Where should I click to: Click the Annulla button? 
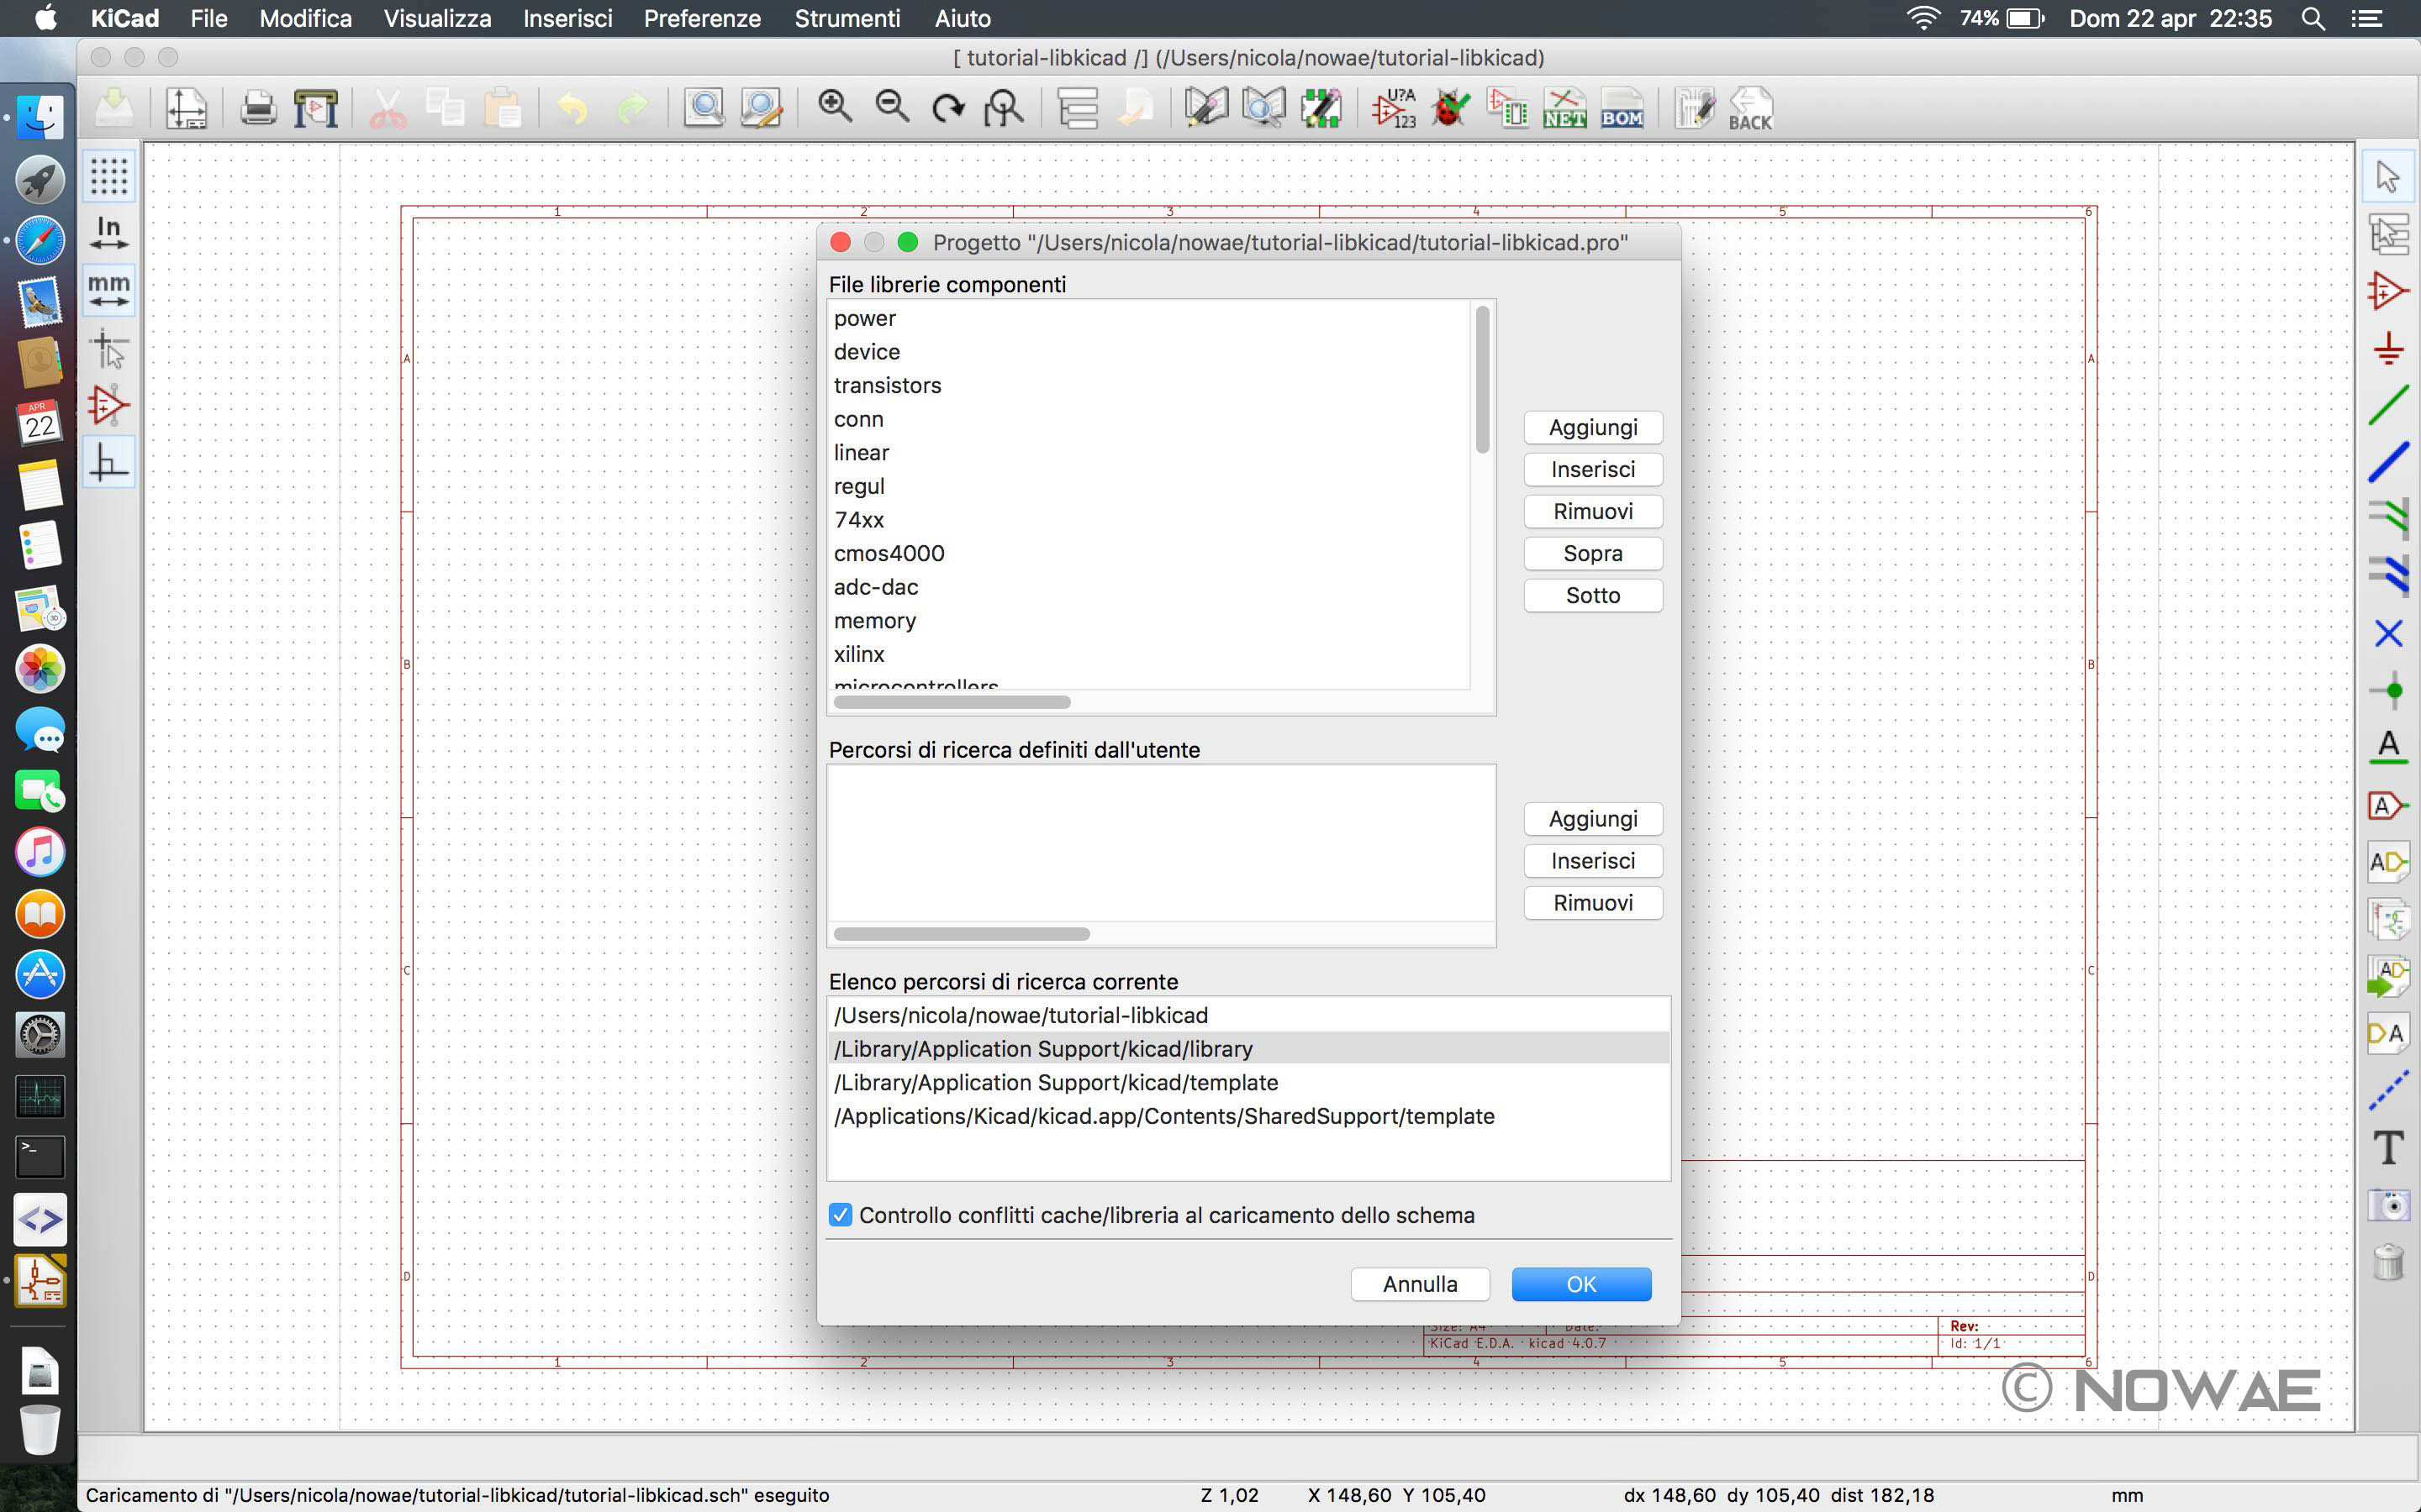point(1420,1284)
